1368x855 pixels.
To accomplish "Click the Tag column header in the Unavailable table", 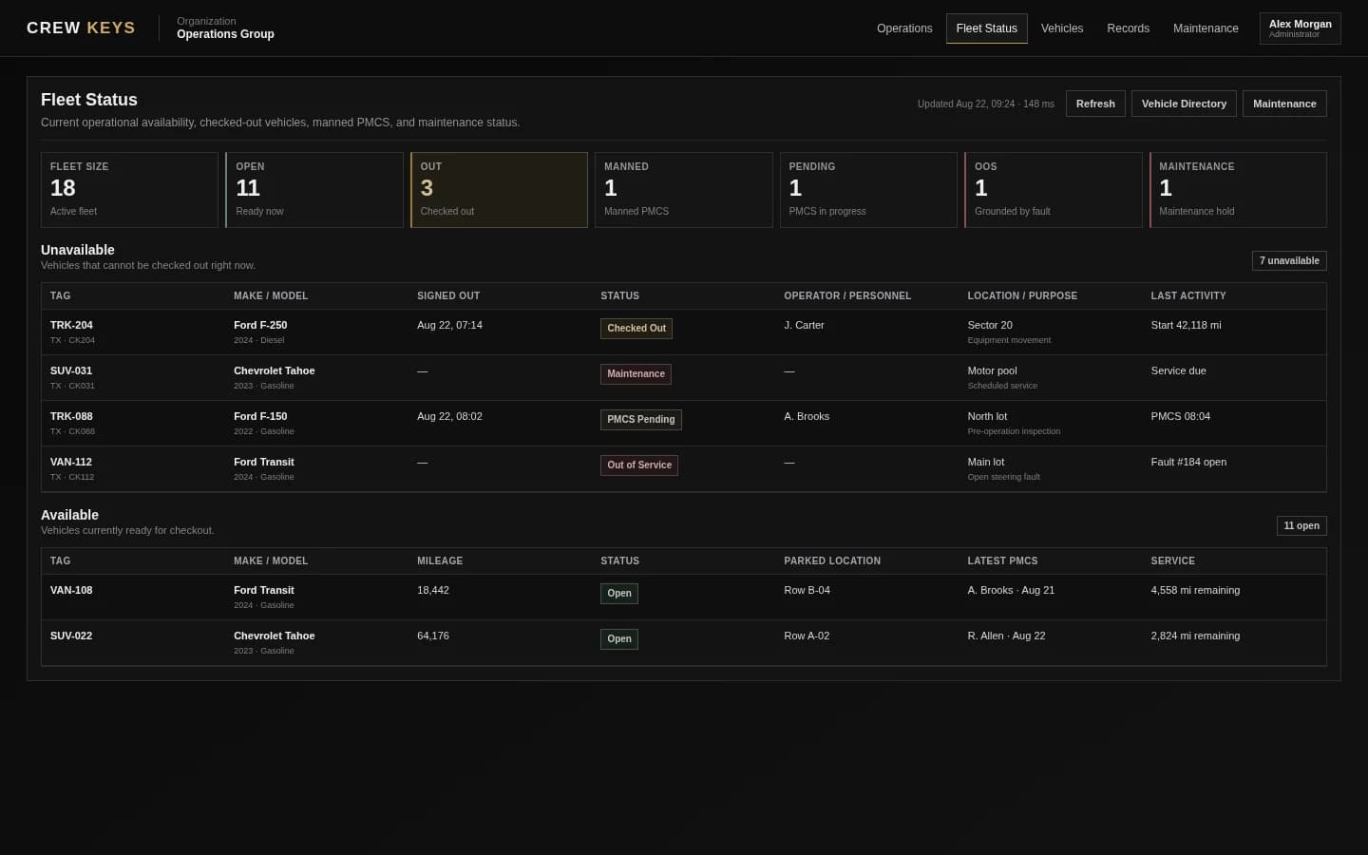I will coord(60,295).
